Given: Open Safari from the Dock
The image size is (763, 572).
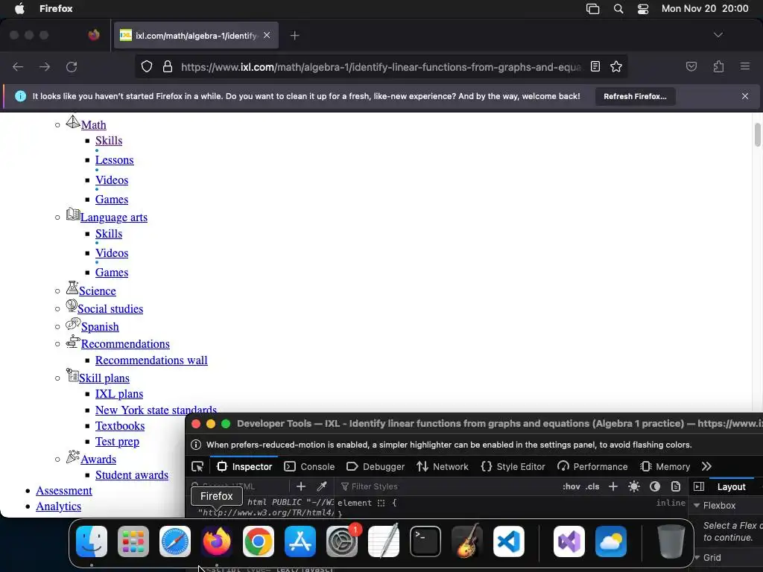Looking at the screenshot, I should [174, 541].
